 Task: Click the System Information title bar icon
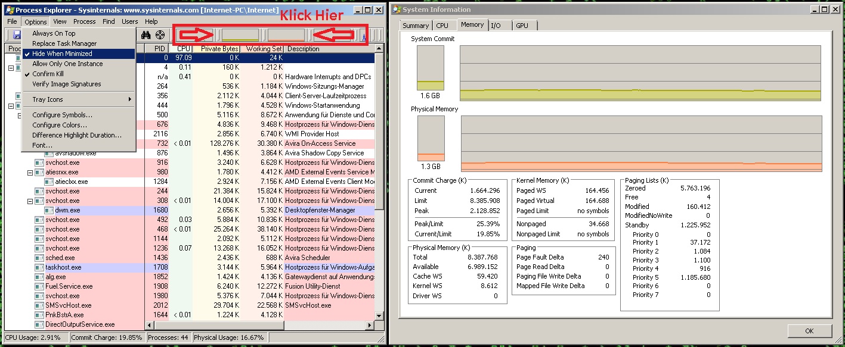(397, 10)
